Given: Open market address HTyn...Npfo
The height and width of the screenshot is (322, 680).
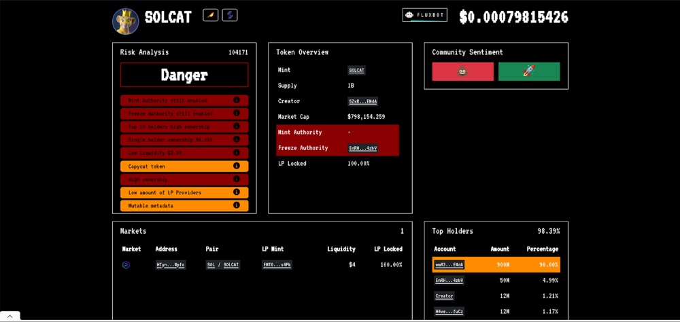Looking at the screenshot, I should (x=170, y=265).
